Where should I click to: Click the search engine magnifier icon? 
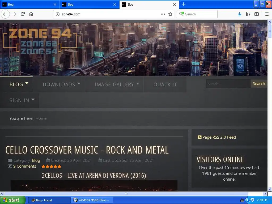pyautogui.click(x=181, y=14)
